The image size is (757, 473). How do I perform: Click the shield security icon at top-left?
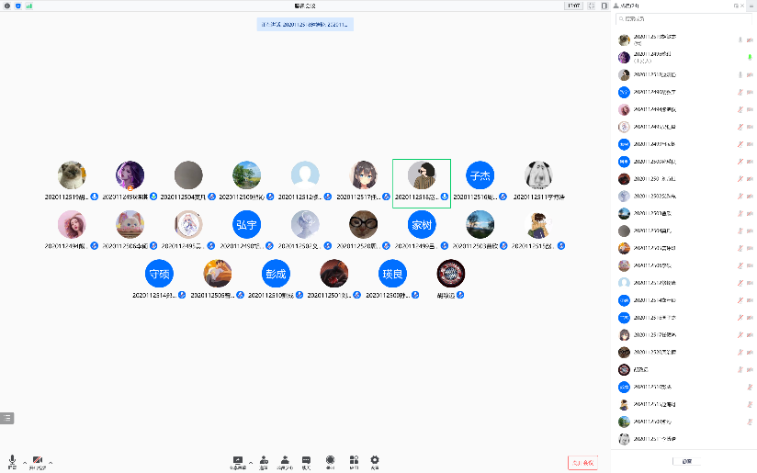(x=16, y=6)
